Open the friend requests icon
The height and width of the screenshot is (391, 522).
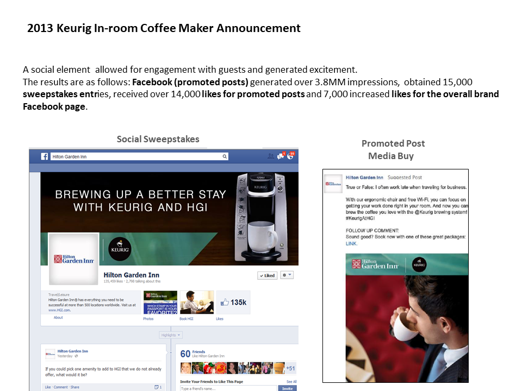tap(271, 156)
